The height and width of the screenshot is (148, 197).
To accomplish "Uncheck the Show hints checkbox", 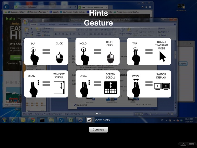I will 89,120.
